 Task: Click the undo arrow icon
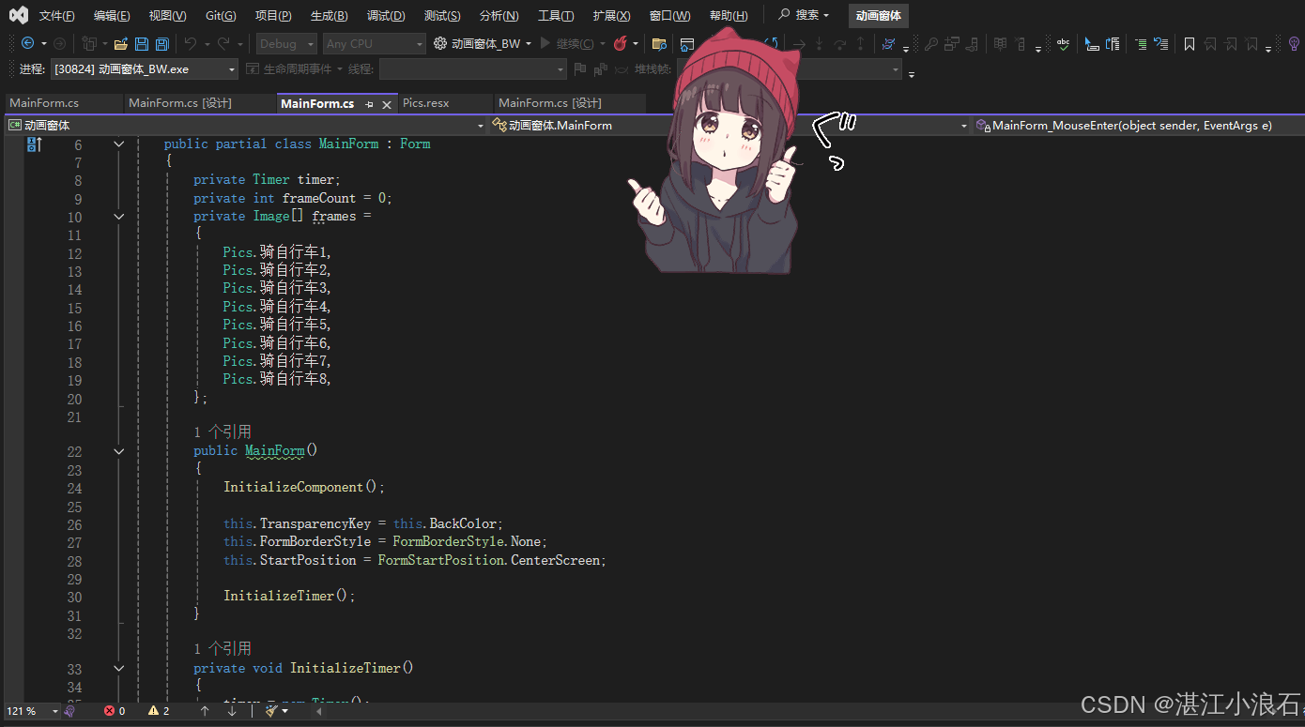tap(191, 43)
